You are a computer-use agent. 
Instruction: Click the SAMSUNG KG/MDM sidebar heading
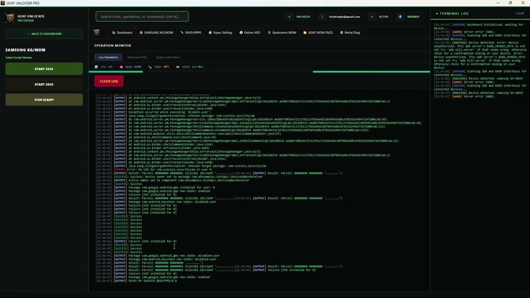(x=25, y=50)
